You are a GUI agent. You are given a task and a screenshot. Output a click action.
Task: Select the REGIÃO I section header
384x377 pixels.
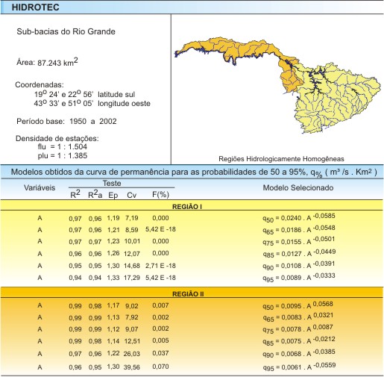point(187,207)
